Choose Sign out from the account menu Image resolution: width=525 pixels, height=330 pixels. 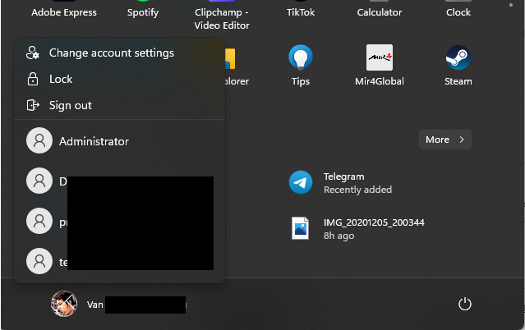70,106
